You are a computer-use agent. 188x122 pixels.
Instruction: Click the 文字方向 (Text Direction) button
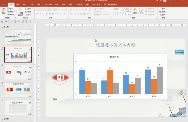[x=99, y=9]
